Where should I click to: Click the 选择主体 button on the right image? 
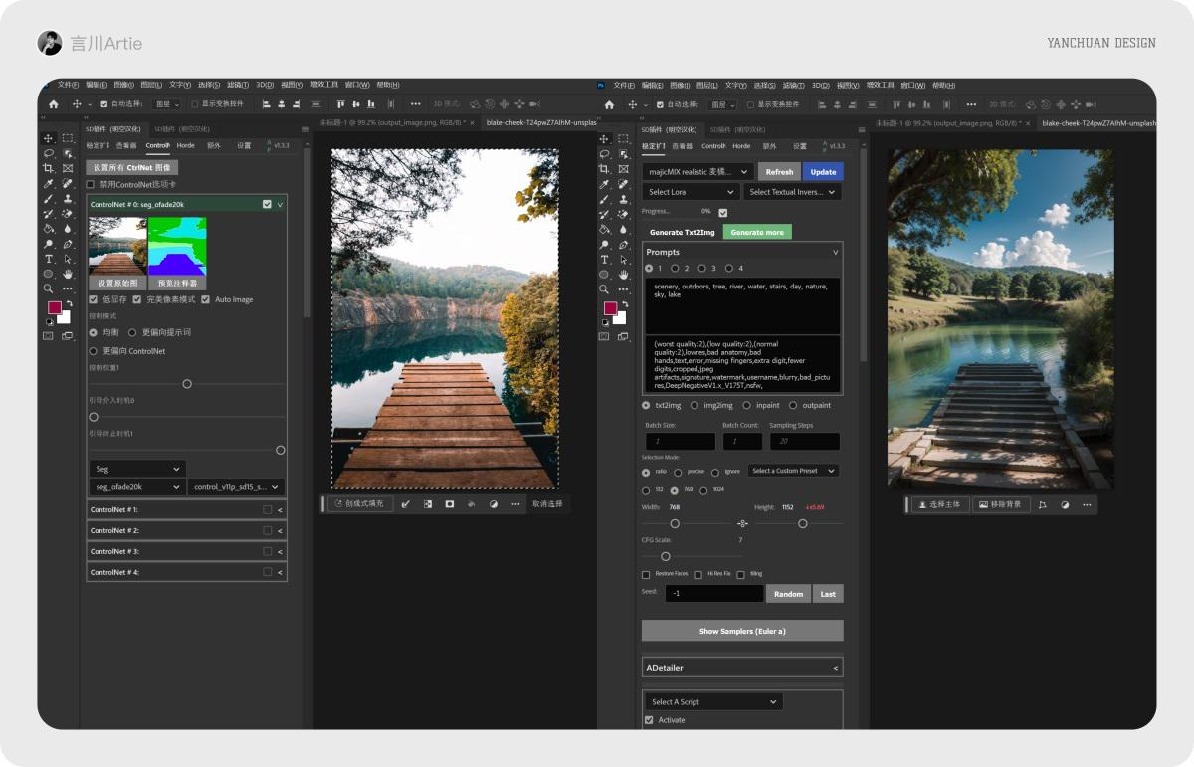click(939, 504)
